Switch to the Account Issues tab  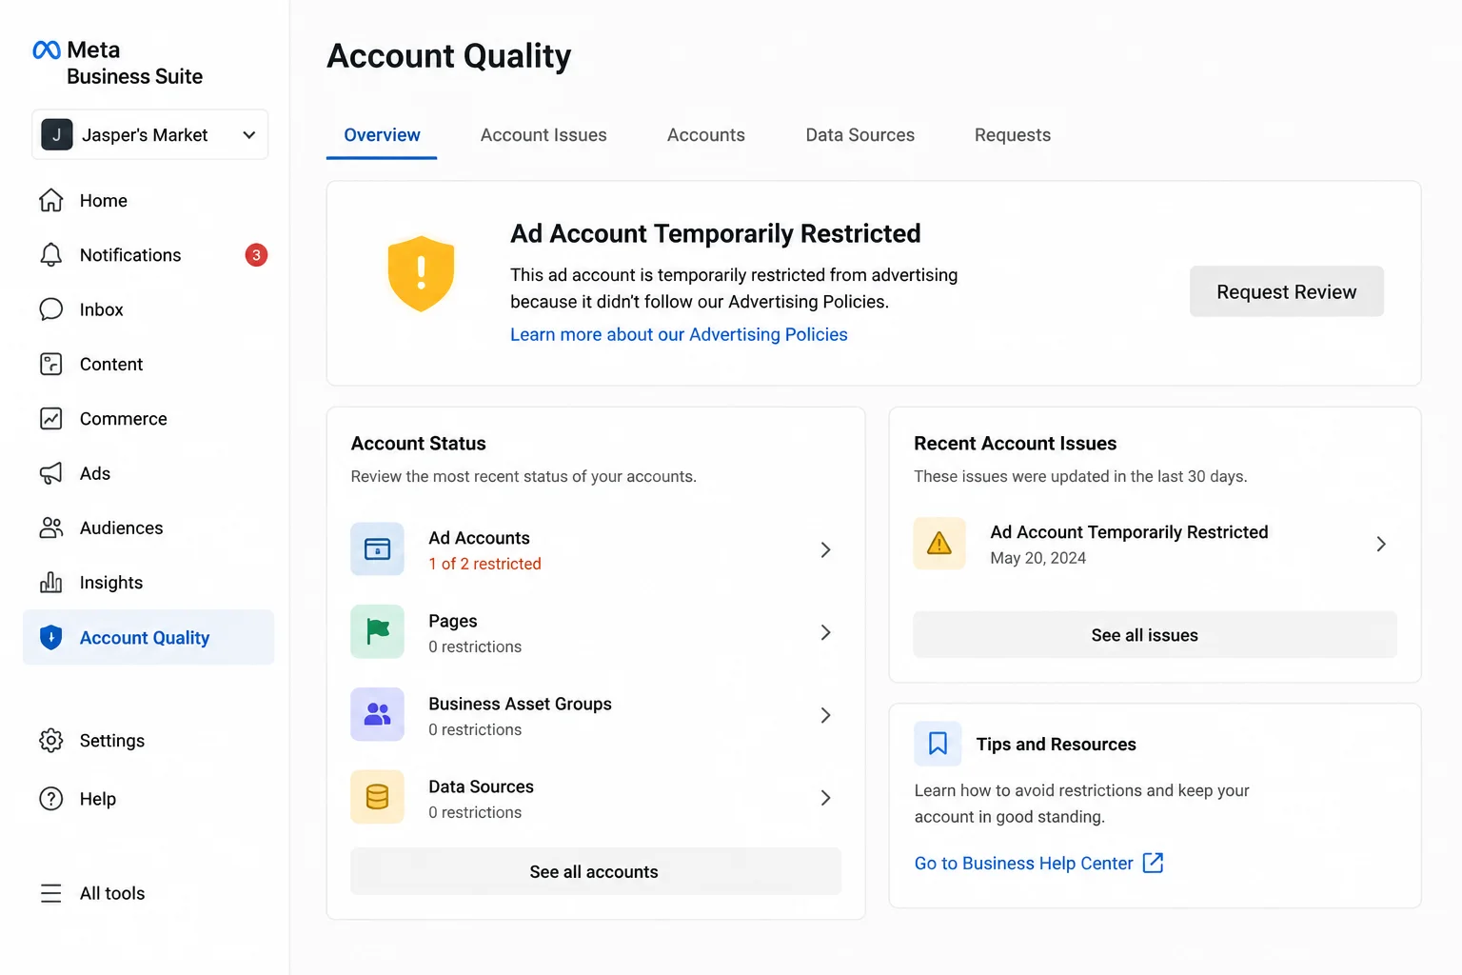pos(543,135)
